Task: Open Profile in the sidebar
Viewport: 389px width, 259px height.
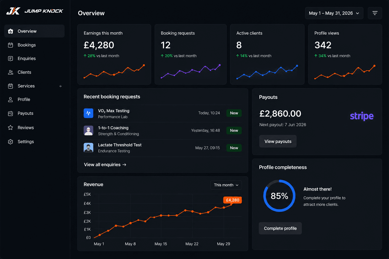Action: [34, 100]
